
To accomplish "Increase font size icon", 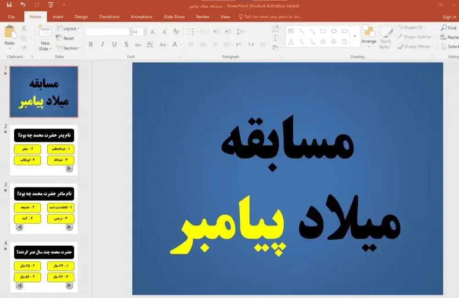I will (152, 31).
